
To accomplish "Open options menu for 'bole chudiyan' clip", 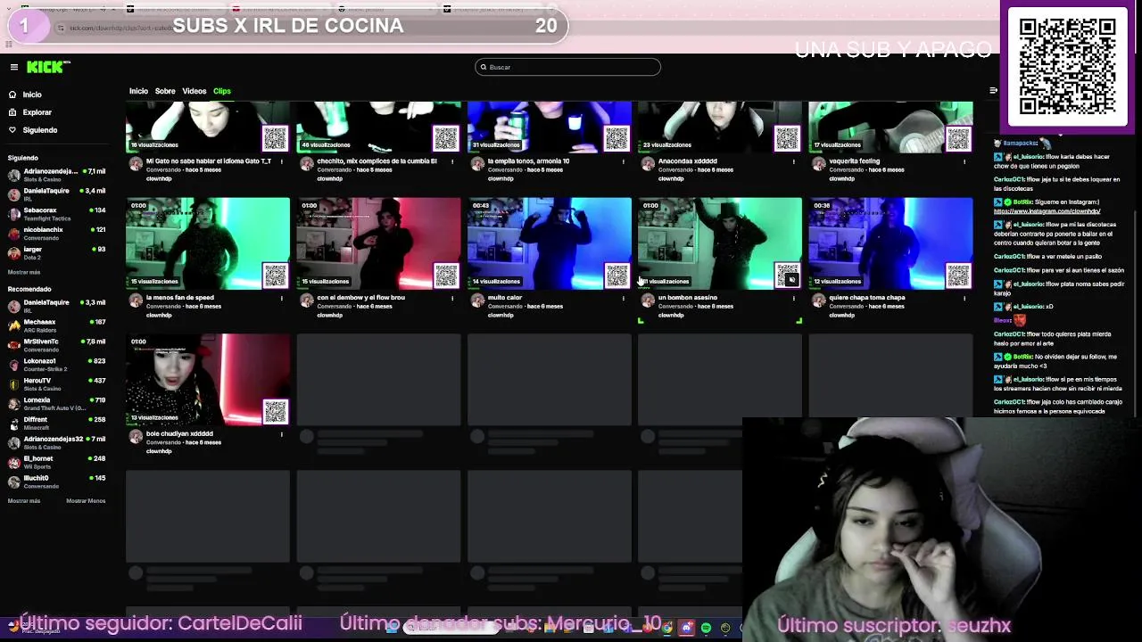I will click(x=282, y=434).
